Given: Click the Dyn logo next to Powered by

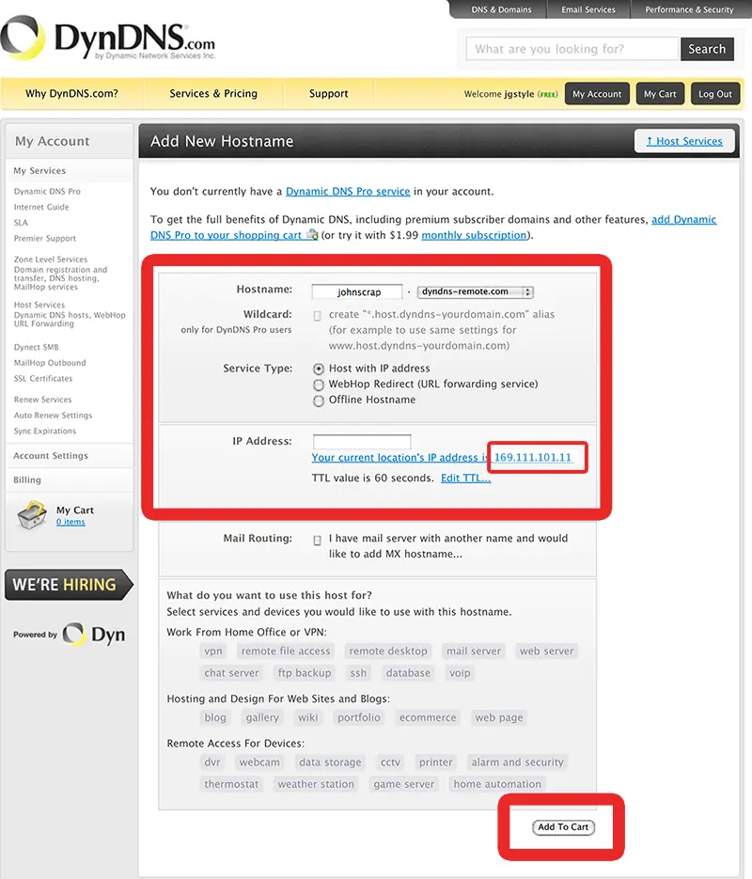Looking at the screenshot, I should 94,635.
